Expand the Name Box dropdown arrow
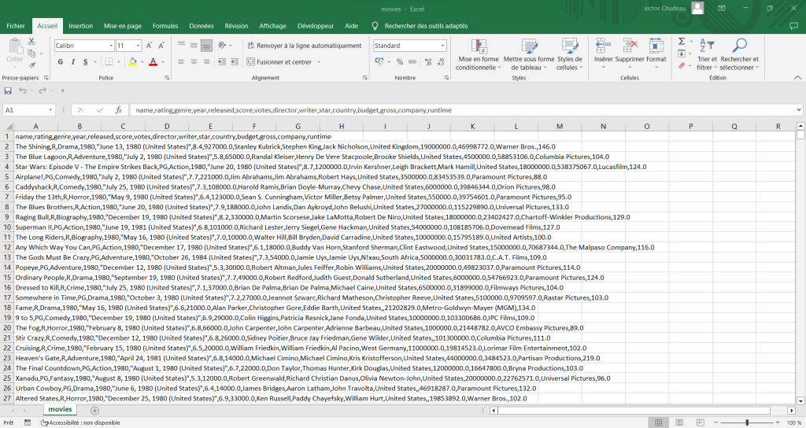 tap(50, 110)
